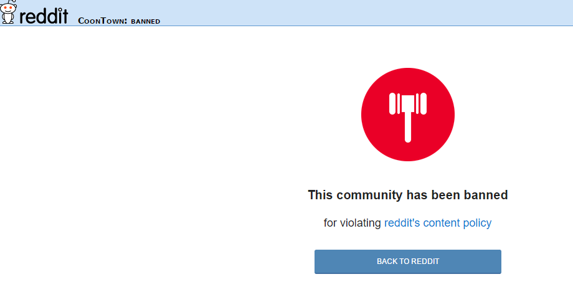Click the word 'banned' in bold heading
This screenshot has height=297, width=573.
click(486, 195)
